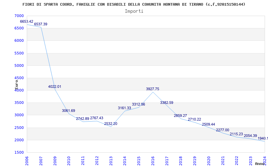This screenshot has height=167, width=268.
Task: Select data label 3161.33
Action: (x=124, y=108)
